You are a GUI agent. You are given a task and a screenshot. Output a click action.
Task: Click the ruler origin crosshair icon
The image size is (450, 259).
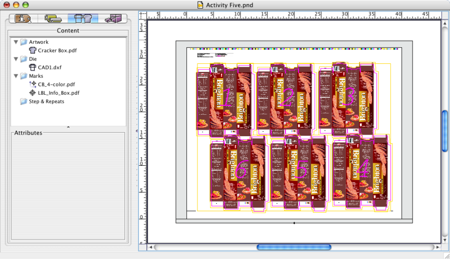pyautogui.click(x=142, y=15)
